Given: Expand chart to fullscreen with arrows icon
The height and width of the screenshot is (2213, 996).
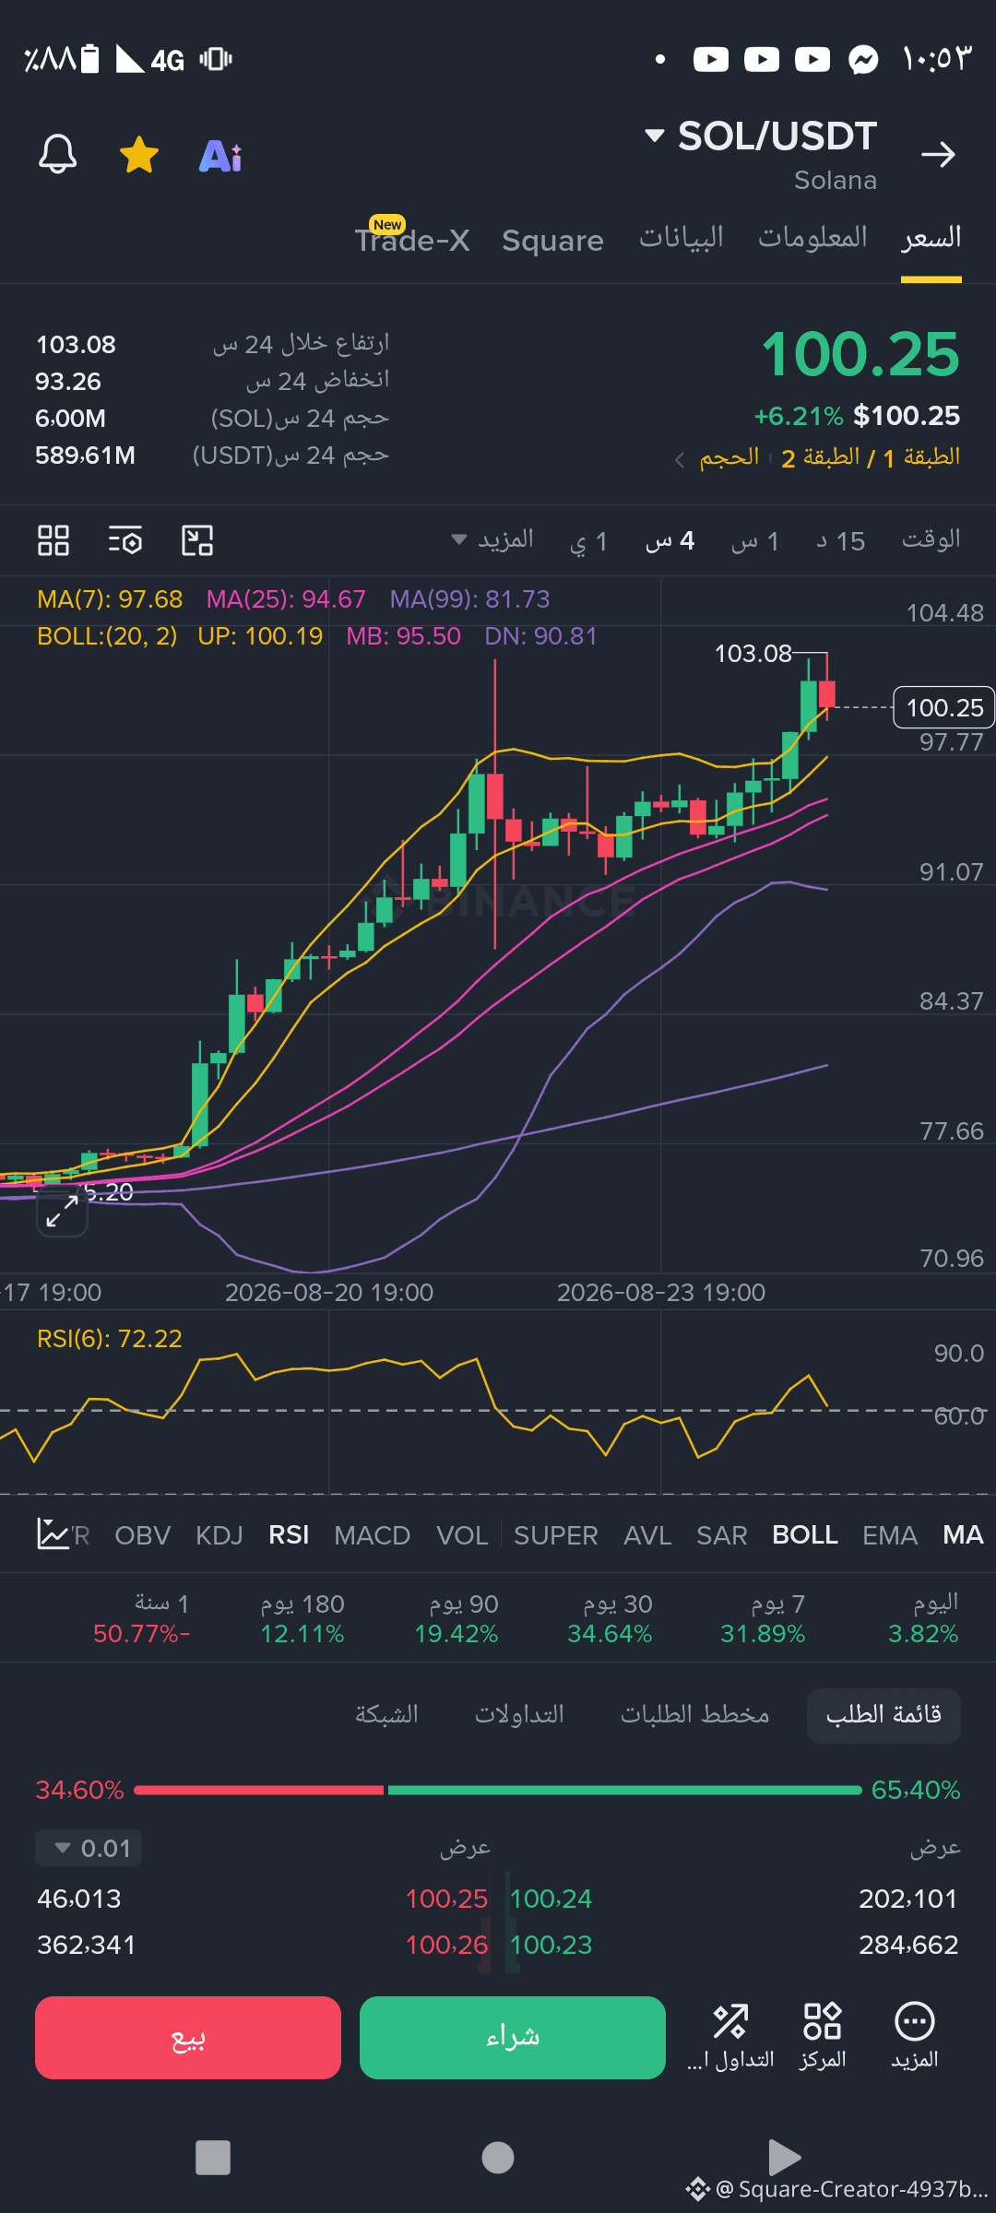Looking at the screenshot, I should [62, 1211].
